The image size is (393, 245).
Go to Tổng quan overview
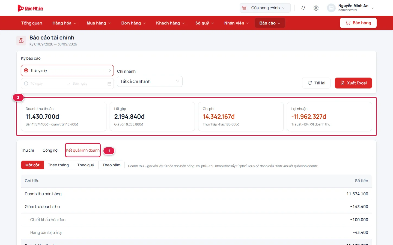(x=32, y=23)
